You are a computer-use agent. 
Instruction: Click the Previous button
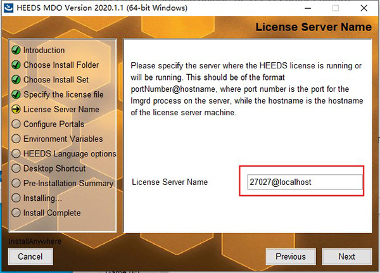[x=291, y=257]
